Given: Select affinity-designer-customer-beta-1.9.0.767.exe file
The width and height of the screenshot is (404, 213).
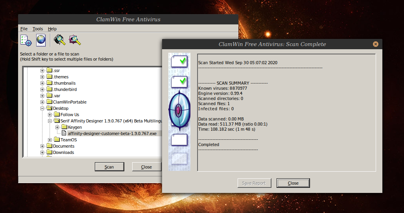Looking at the screenshot, I should [x=112, y=133].
